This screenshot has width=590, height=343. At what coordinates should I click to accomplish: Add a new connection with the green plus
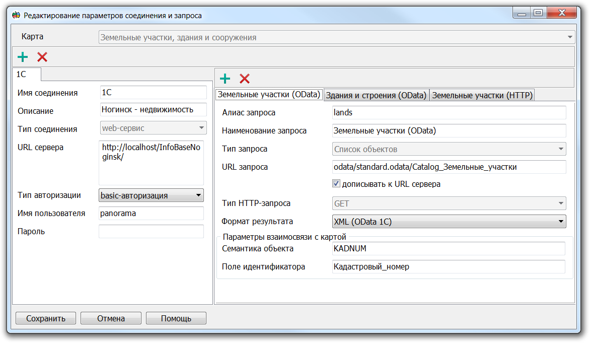coord(22,56)
